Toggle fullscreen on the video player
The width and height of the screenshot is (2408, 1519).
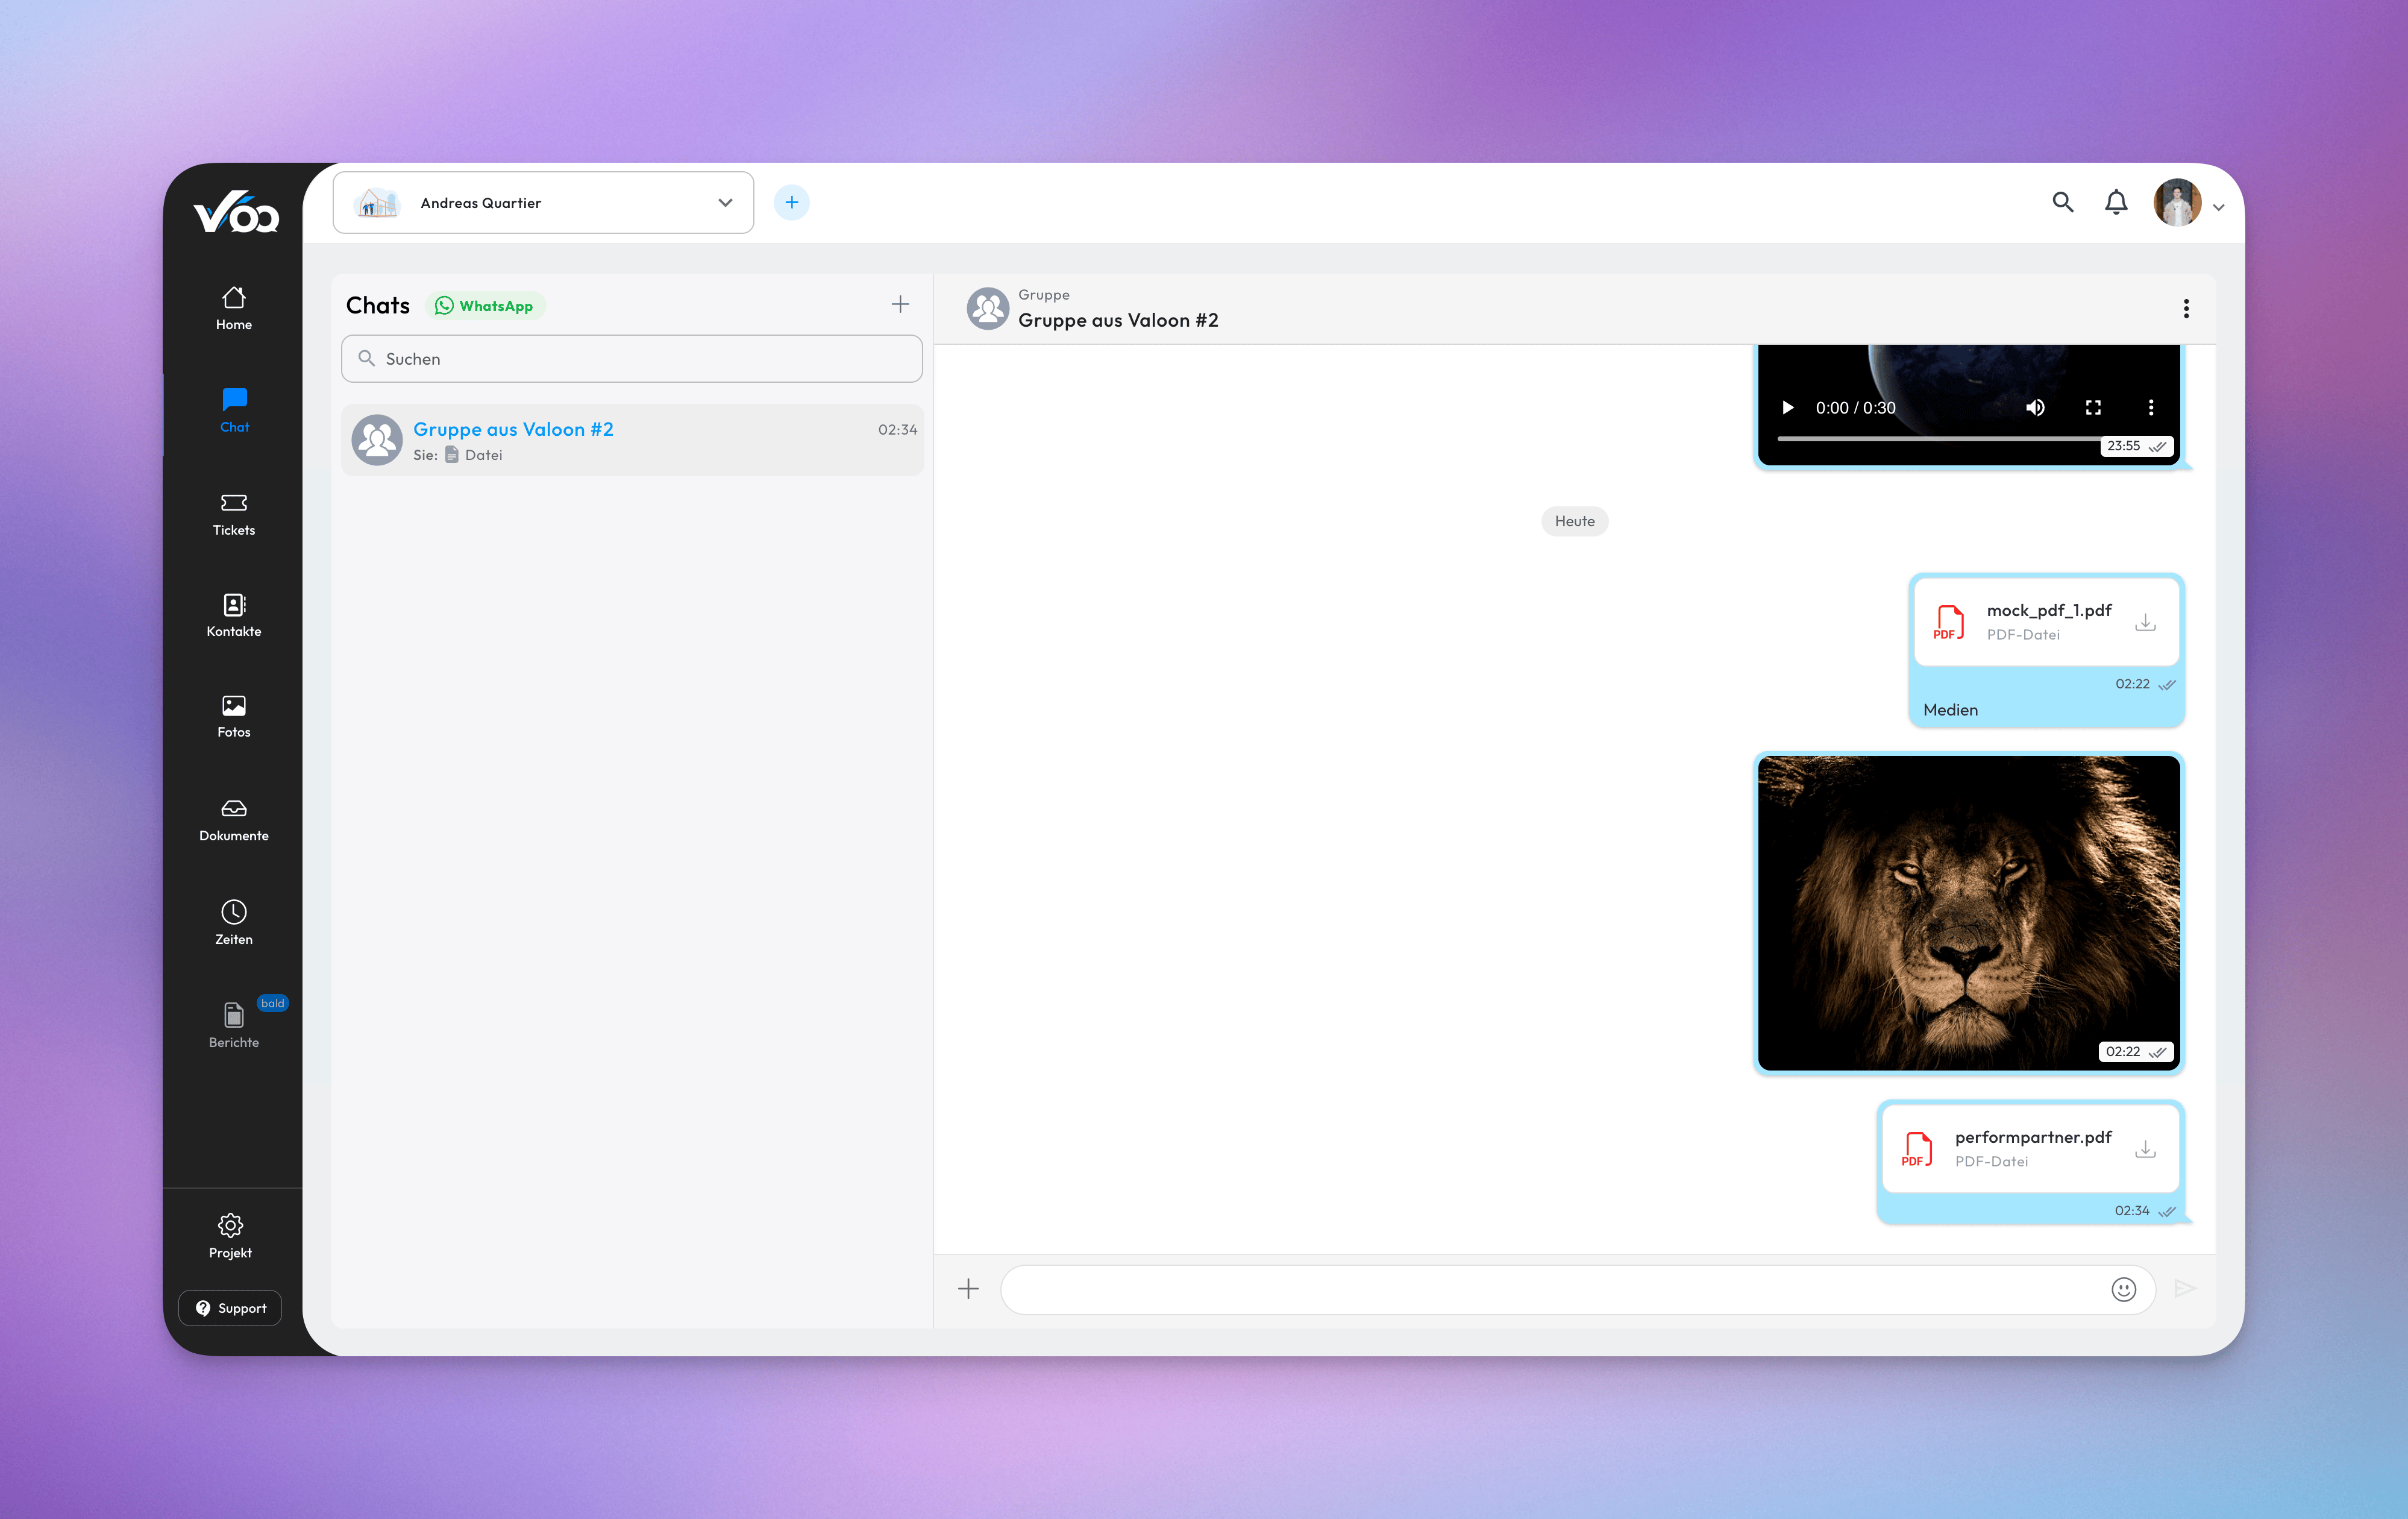click(2094, 407)
